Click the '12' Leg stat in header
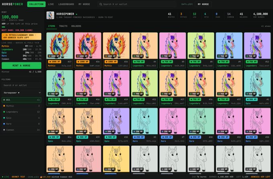The width and height of the screenshot is (273, 179). pos(194,15)
